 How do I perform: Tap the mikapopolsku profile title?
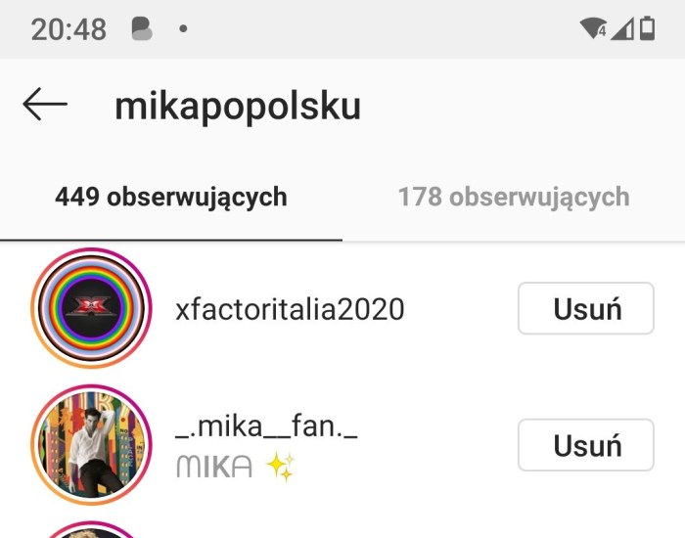click(x=238, y=106)
